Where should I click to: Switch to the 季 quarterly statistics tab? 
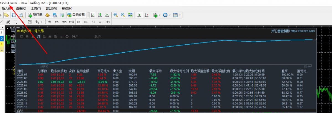[x=44, y=37]
